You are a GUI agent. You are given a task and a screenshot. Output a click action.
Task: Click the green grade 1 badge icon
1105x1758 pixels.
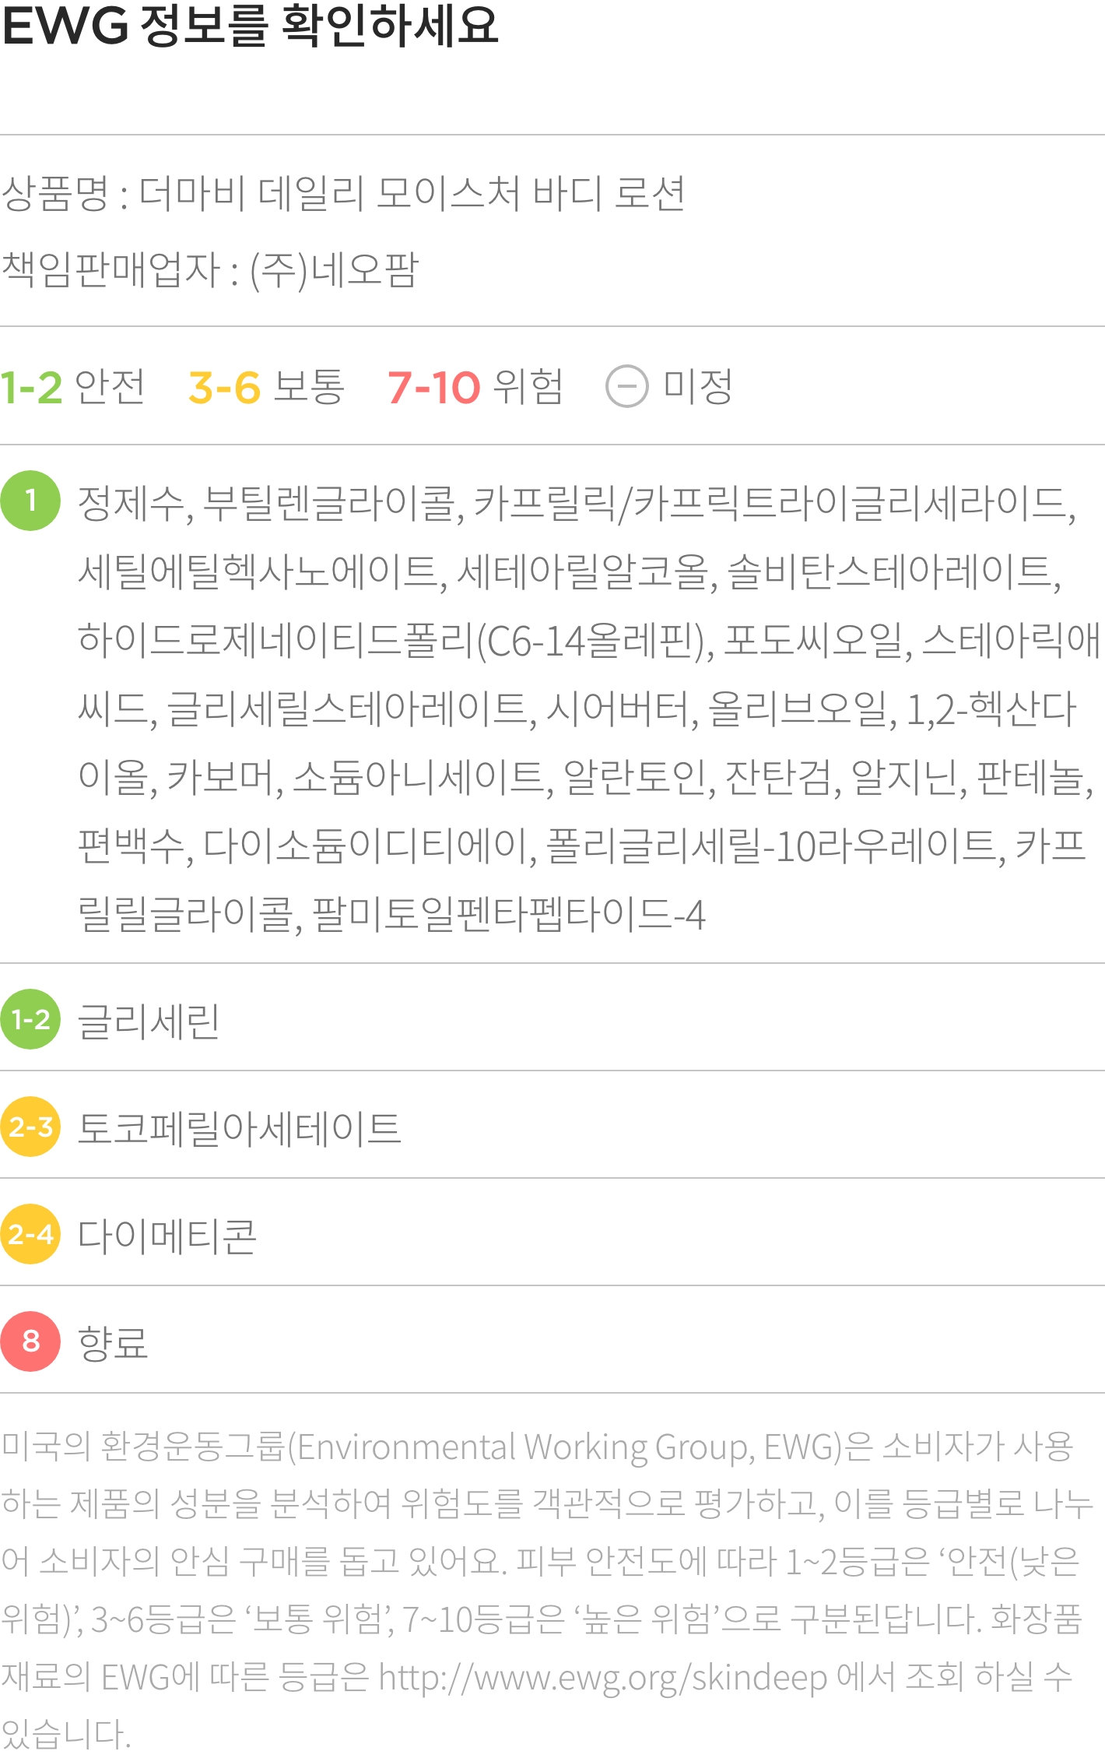click(30, 501)
